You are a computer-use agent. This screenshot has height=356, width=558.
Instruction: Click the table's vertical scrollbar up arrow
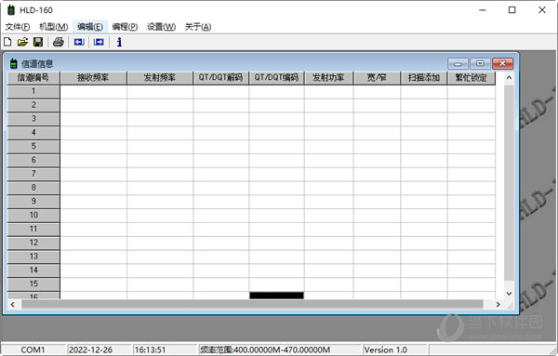click(509, 77)
